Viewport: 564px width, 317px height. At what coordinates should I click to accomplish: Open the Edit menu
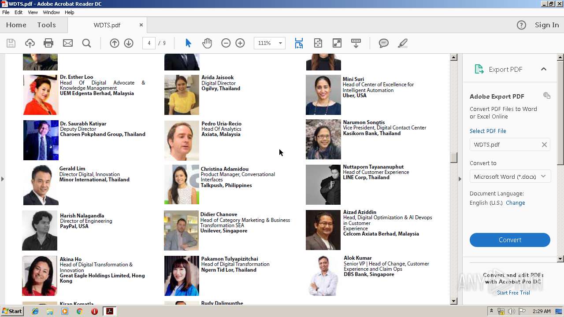(x=19, y=12)
